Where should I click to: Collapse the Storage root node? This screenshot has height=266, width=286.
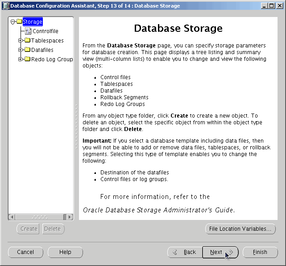13,21
